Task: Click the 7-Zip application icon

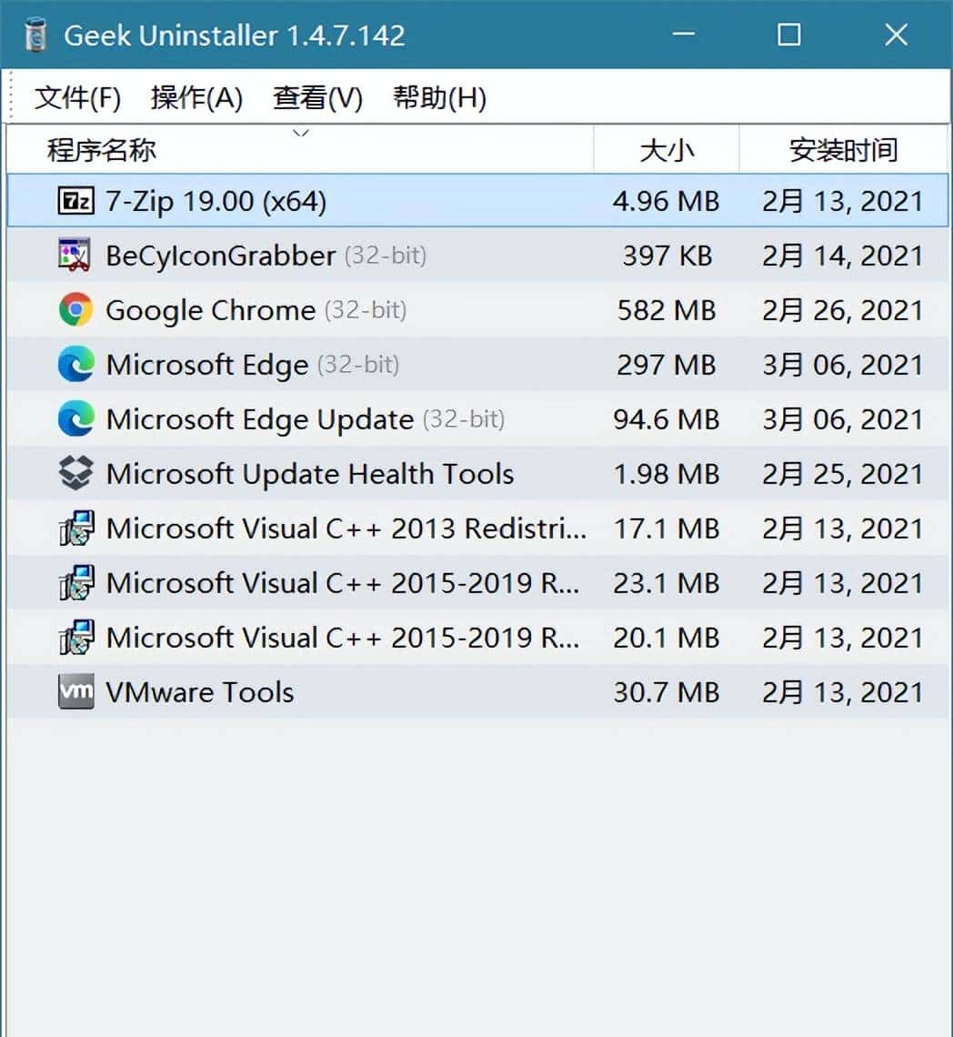Action: coord(76,201)
